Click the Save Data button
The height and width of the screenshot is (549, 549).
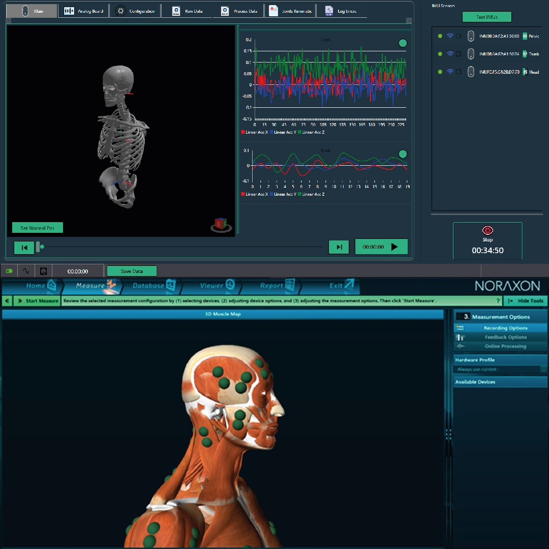(132, 271)
